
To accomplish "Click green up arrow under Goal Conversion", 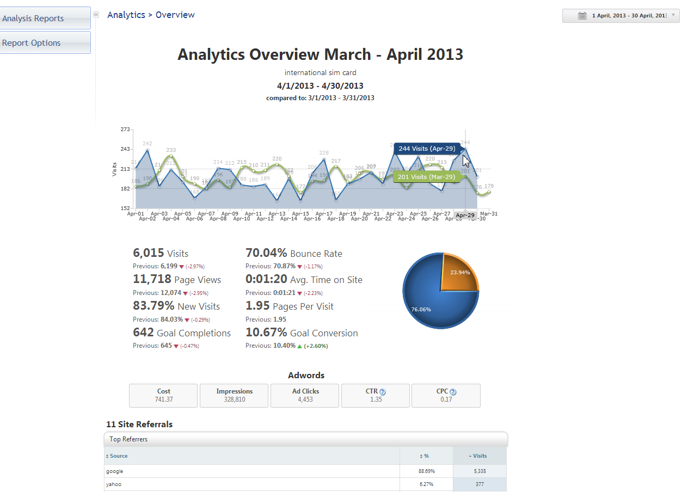I will point(299,346).
